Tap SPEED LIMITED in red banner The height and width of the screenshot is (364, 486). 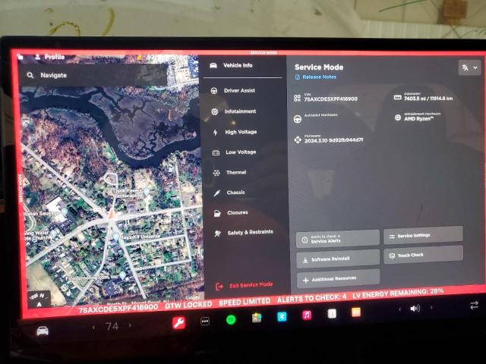[245, 302]
